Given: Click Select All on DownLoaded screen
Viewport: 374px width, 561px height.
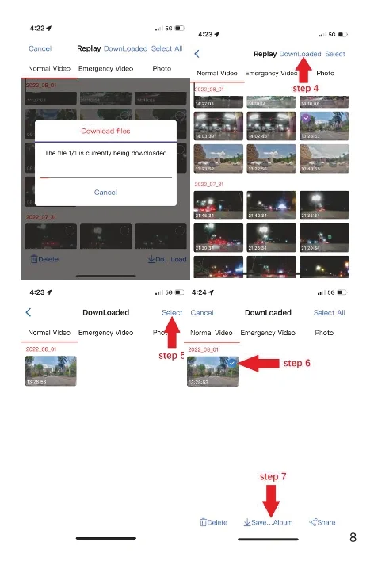Looking at the screenshot, I should (330, 313).
